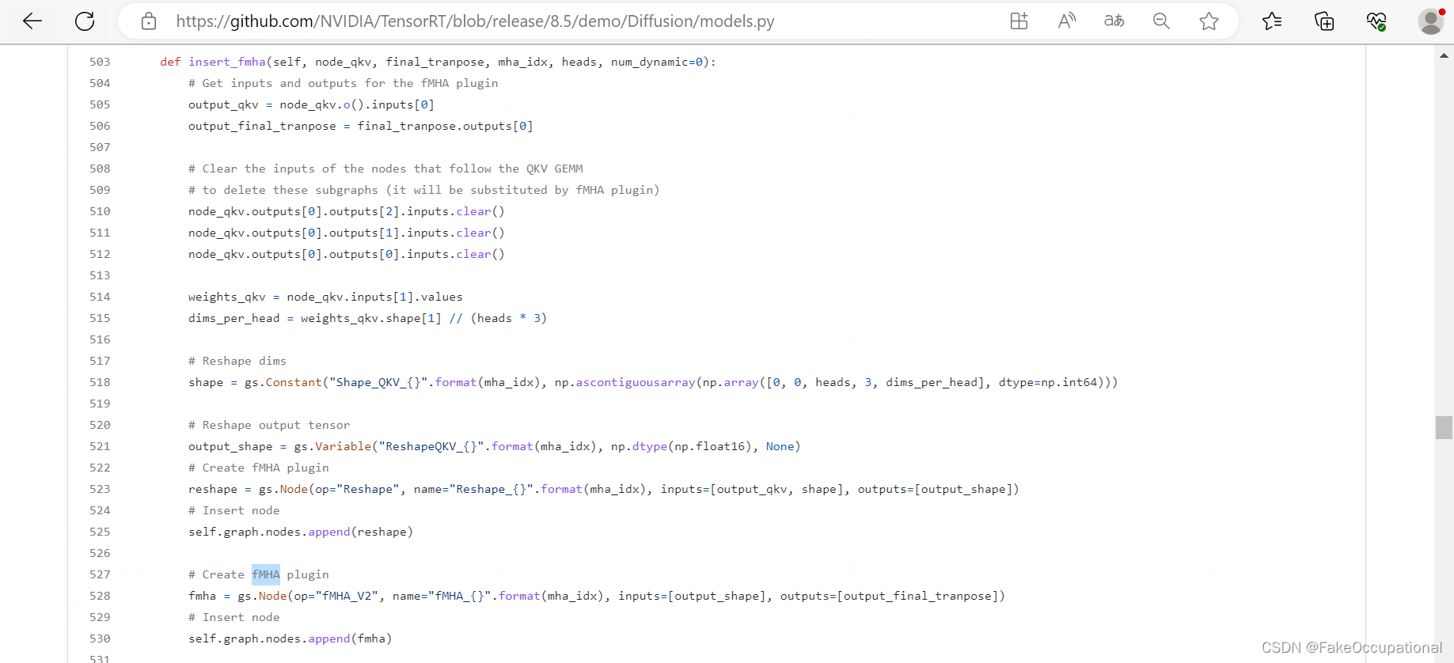Click the ascontiguousarray call on line 518
Screen dimensions: 1454x663
pos(635,382)
